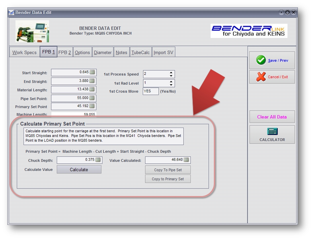Click calculator icon beside Chuck Depth field
The height and width of the screenshot is (239, 312).
click(x=98, y=160)
